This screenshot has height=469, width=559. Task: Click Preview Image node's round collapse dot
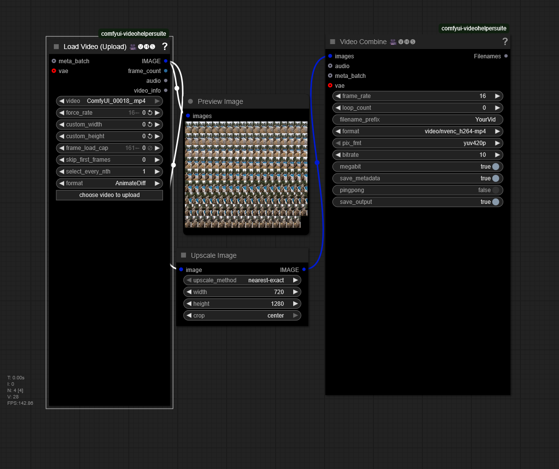pyautogui.click(x=190, y=101)
